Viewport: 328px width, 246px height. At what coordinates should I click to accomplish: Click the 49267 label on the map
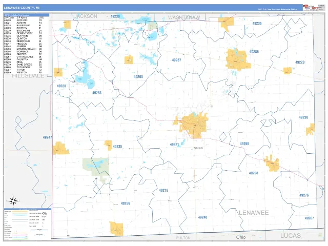click(309, 218)
